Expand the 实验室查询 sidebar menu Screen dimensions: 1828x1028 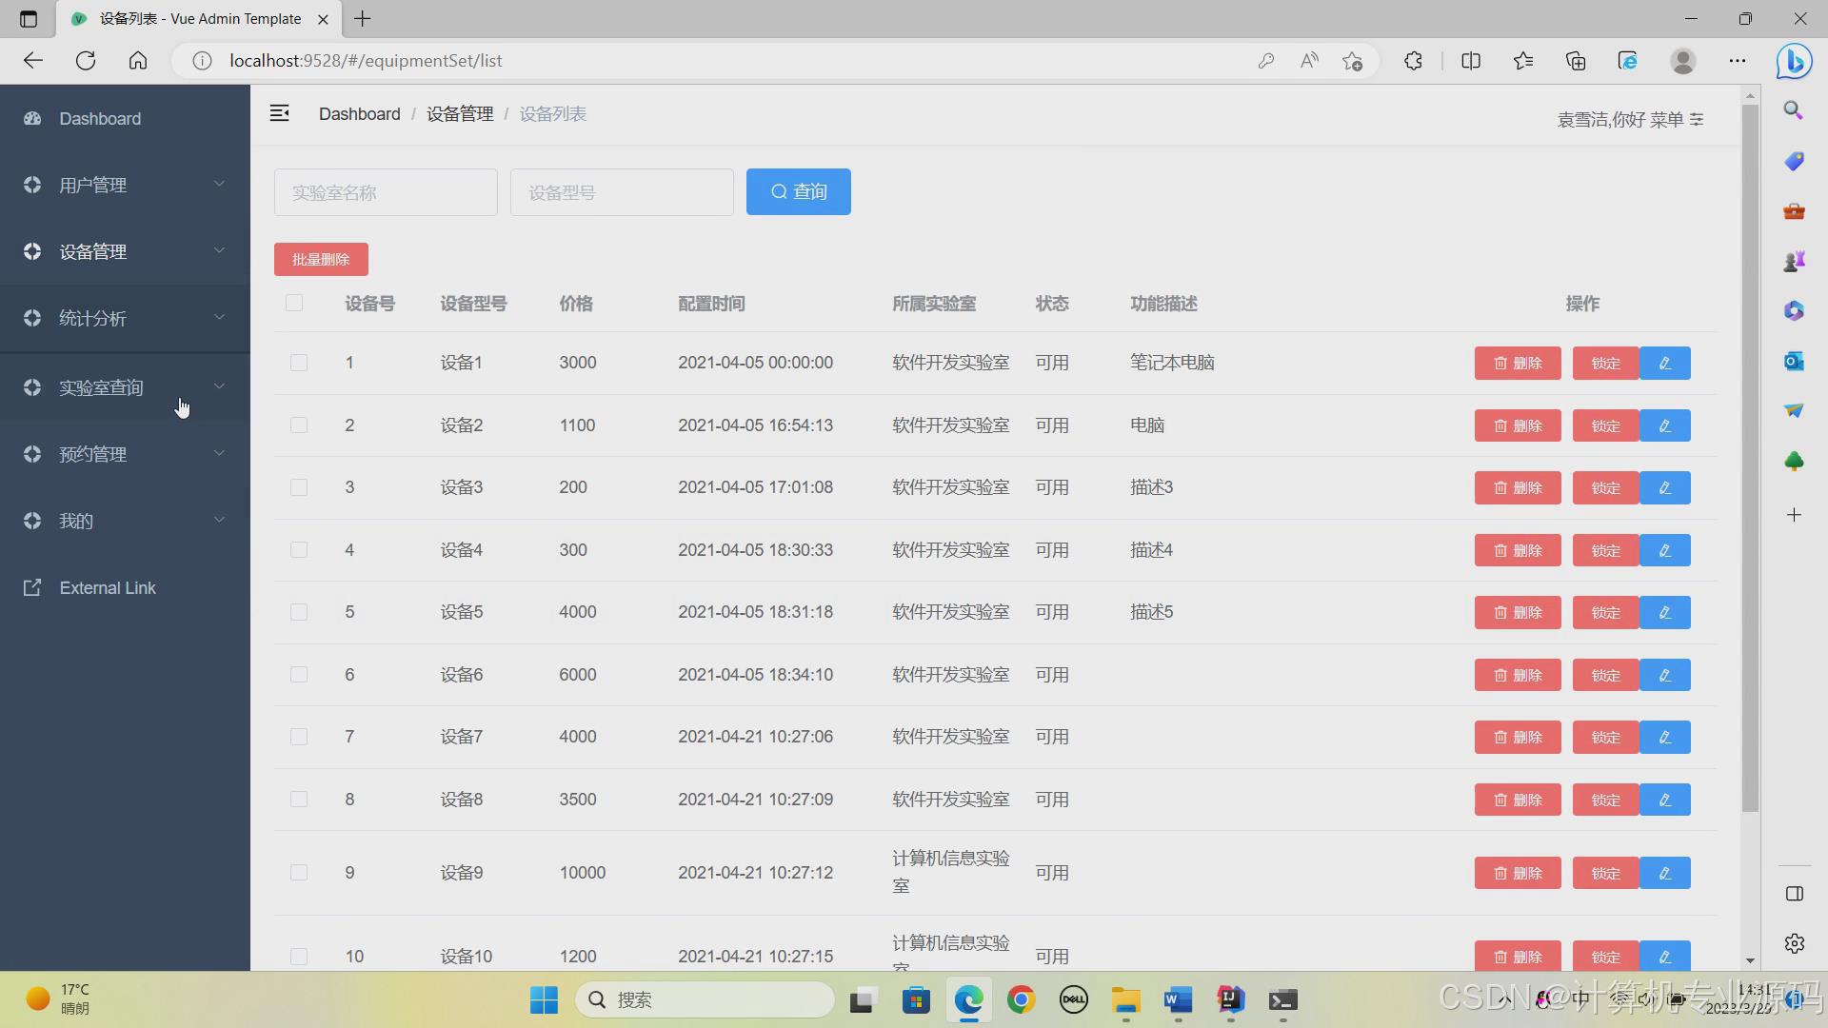(125, 387)
